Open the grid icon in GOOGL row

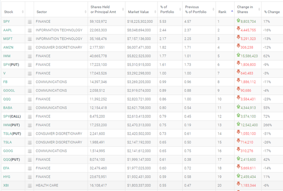30,90
